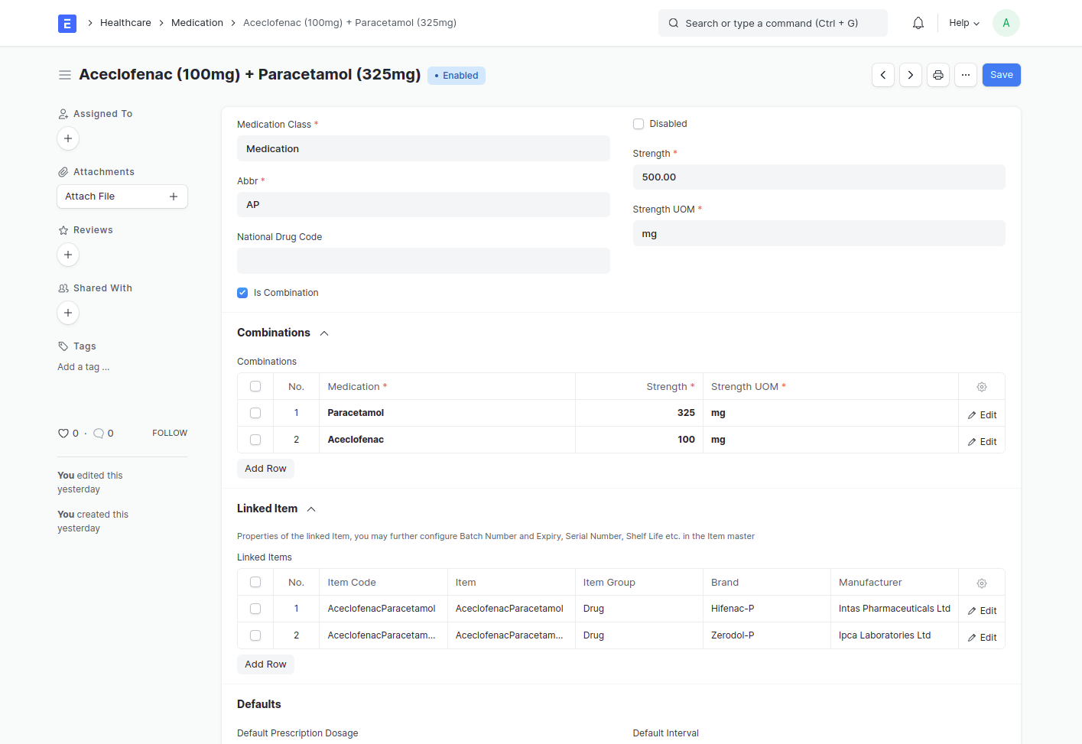Viewport: 1082px width, 744px height.
Task: Navigate to Medication breadcrumb
Action: click(x=197, y=23)
